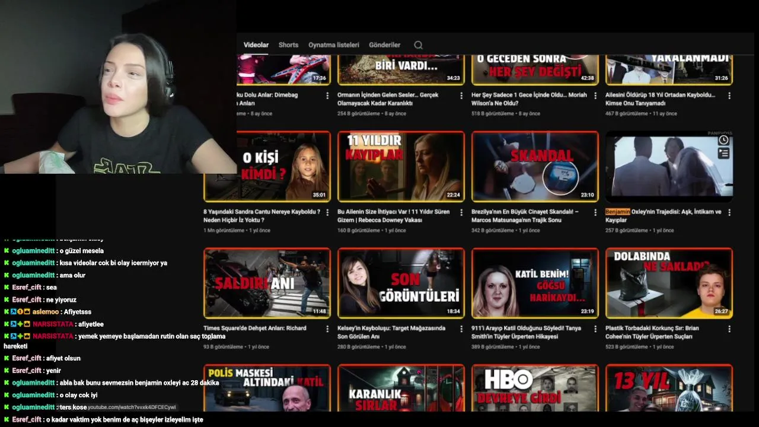Click the streamer webcam overlay
The width and height of the screenshot is (759, 427).
[x=118, y=87]
